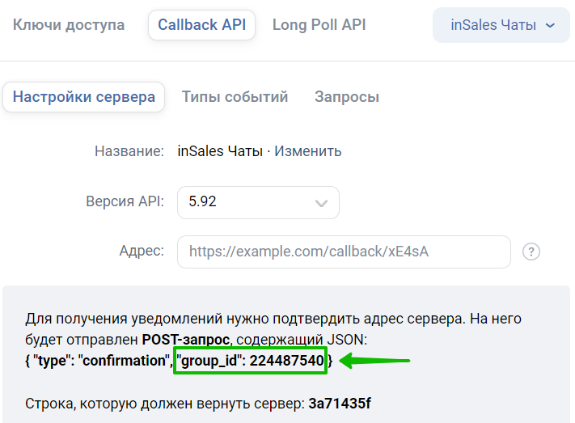Click the highlighted group_id value 224487540
This screenshot has height=423, width=575.
click(250, 361)
